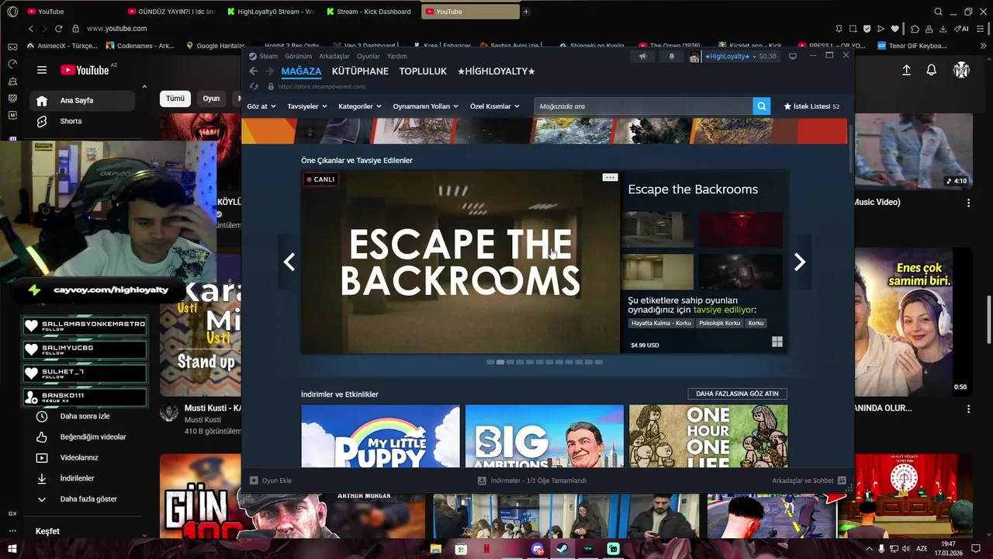Open the My Little Puppy sale capsule
This screenshot has height=559, width=993.
[x=380, y=436]
